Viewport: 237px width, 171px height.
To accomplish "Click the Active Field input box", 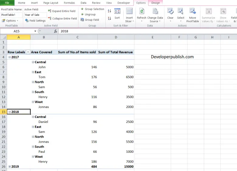I will click(36, 15).
